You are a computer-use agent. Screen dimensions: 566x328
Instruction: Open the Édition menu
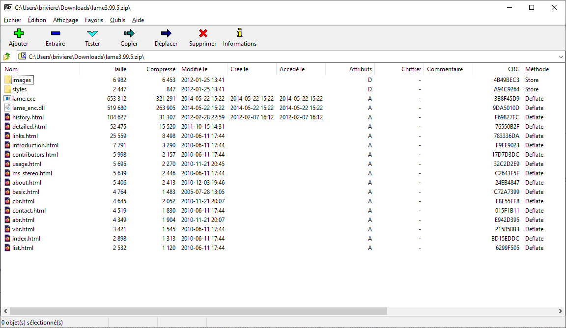[x=37, y=20]
